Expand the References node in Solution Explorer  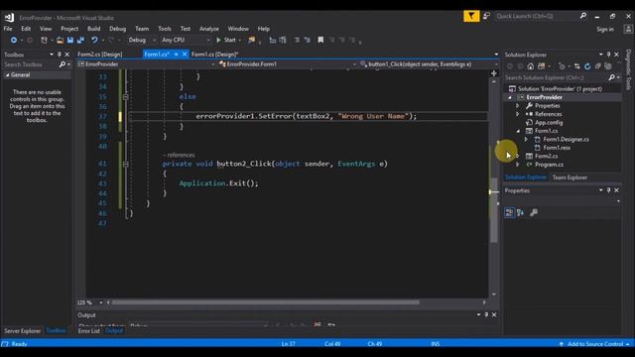[x=518, y=114]
